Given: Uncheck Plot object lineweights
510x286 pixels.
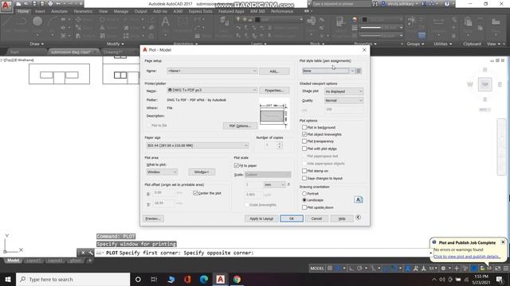Looking at the screenshot, I should (x=304, y=134).
